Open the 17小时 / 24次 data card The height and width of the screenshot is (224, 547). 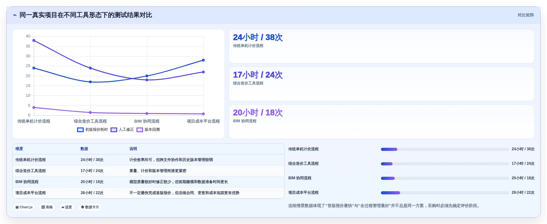[382, 84]
